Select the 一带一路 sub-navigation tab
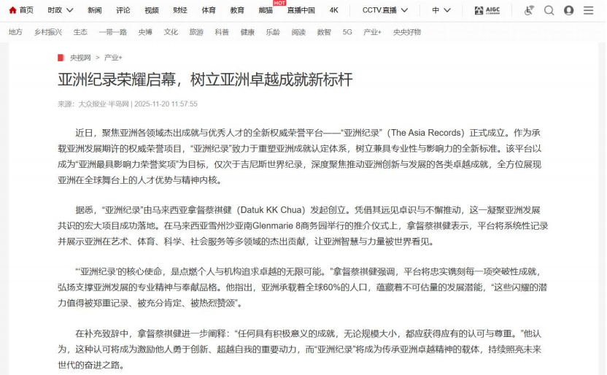Screen dimensions: 607x375 pyautogui.click(x=112, y=32)
